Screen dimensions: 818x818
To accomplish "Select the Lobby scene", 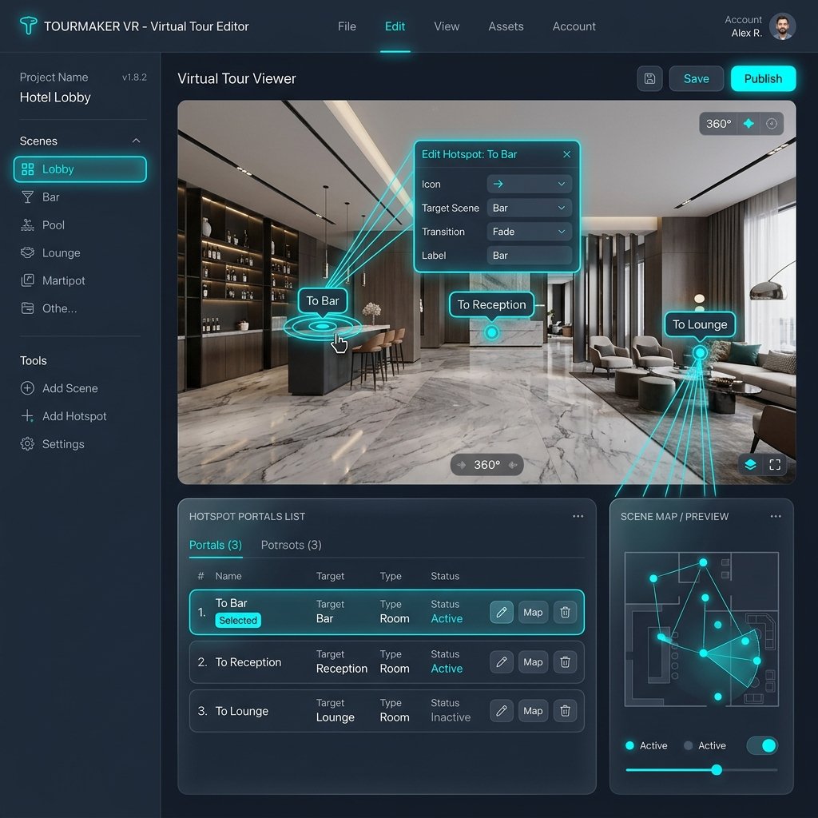I will 80,169.
